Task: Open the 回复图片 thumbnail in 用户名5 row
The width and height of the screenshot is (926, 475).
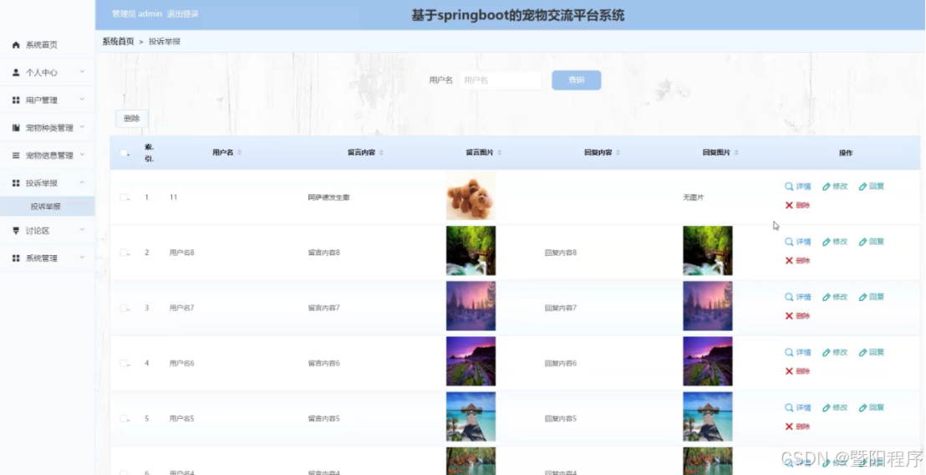Action: tap(708, 416)
